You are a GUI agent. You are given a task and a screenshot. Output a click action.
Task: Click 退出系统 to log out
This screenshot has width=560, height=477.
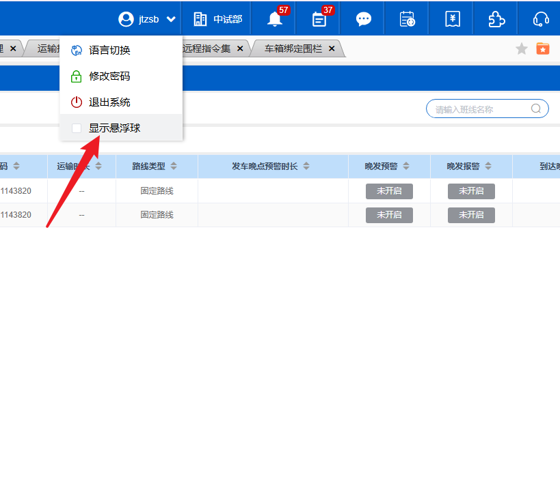(109, 102)
